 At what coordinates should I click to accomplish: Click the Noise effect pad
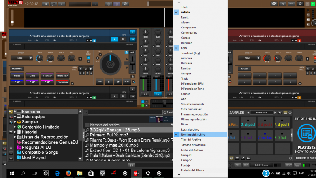tap(17, 76)
